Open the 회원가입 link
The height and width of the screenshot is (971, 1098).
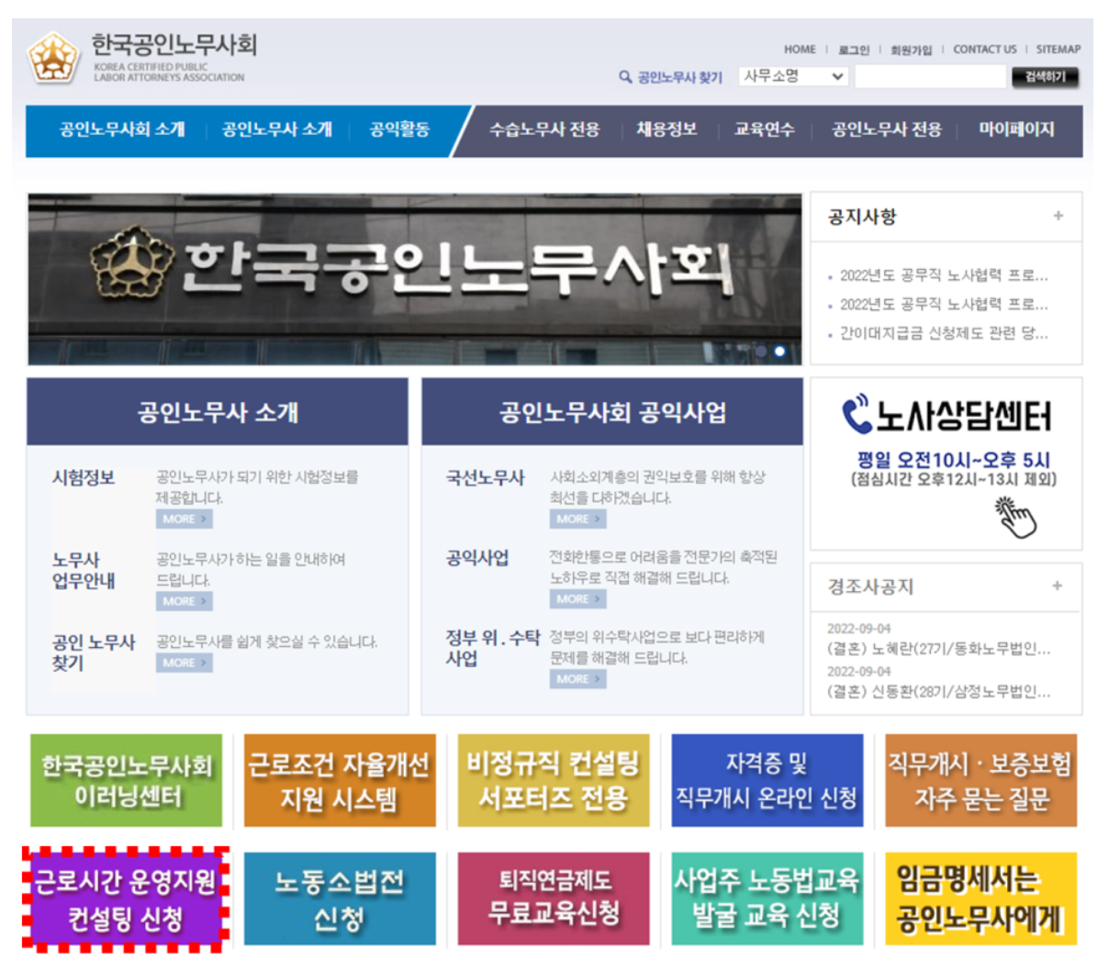point(911,50)
